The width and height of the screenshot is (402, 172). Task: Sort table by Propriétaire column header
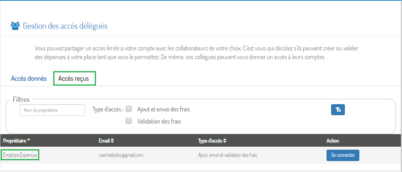point(14,141)
